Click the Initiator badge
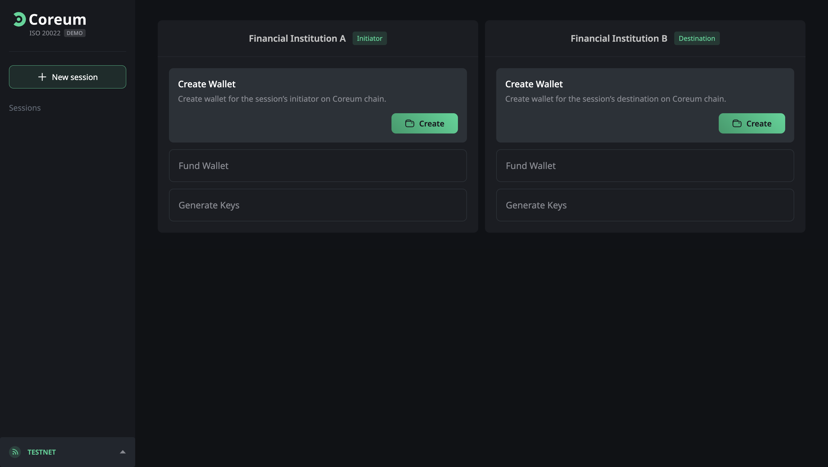Screen dimensions: 828x467 point(369,38)
